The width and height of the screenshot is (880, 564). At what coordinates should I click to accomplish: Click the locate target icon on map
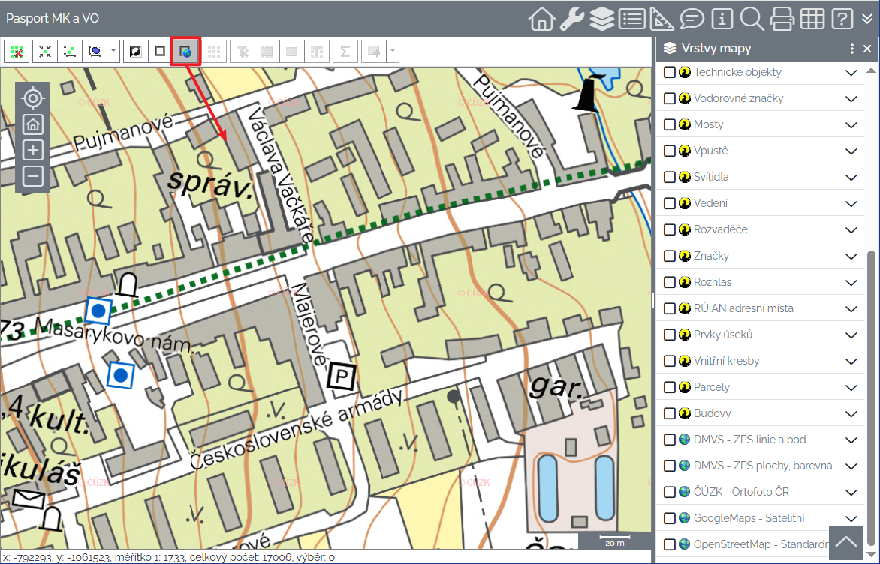point(32,98)
